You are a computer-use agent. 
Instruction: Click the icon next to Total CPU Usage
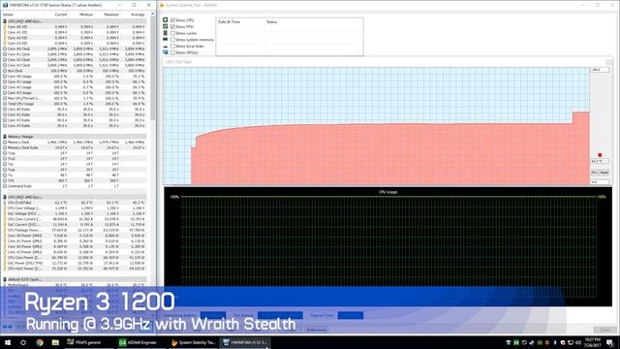click(x=5, y=104)
